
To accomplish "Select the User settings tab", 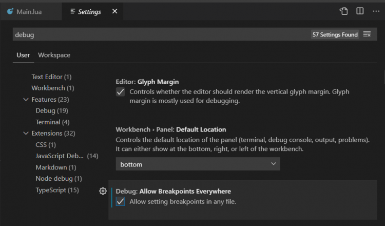I will tap(23, 55).
